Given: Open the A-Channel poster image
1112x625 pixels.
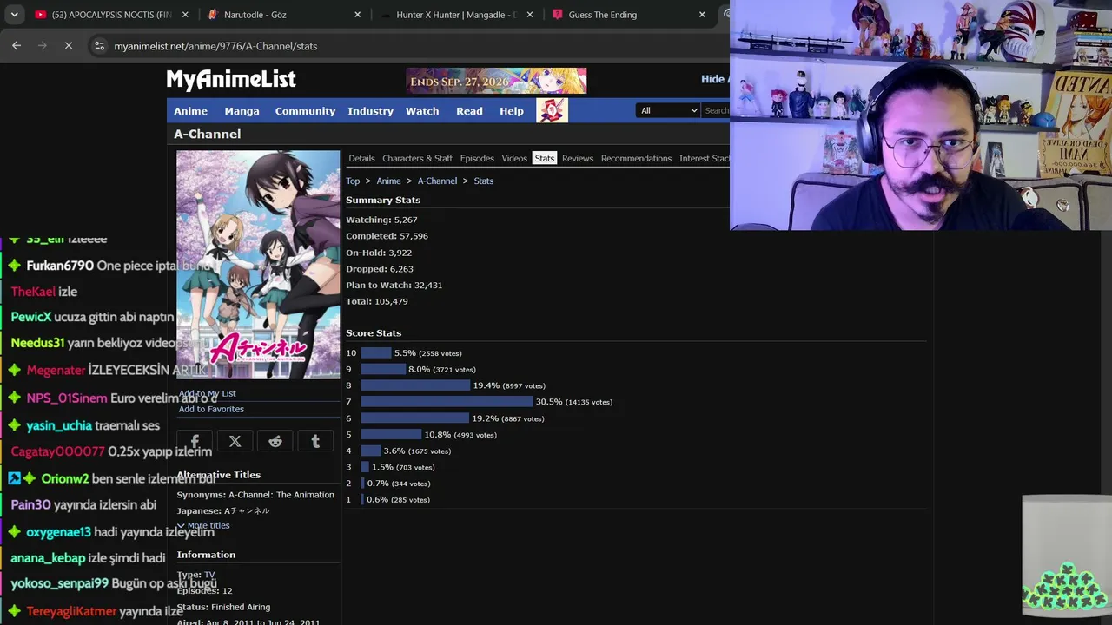Looking at the screenshot, I should [x=258, y=265].
